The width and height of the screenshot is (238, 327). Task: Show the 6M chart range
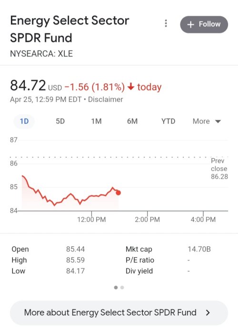(x=132, y=121)
